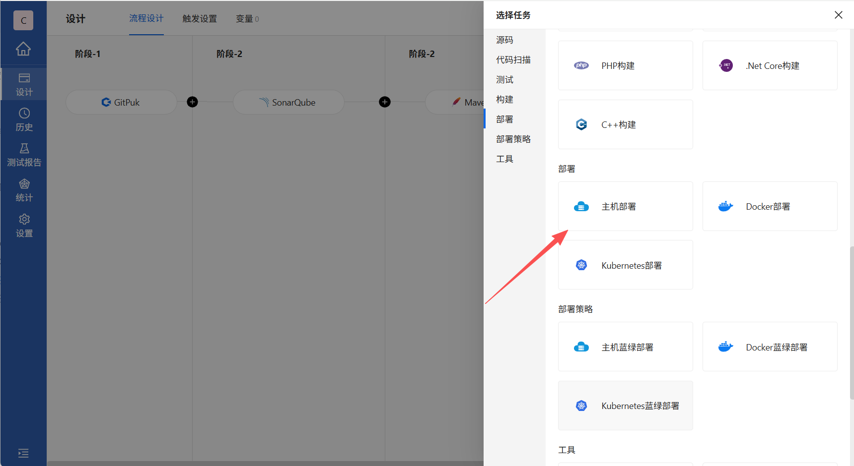Open the 设计 sidebar section
The width and height of the screenshot is (854, 466).
[24, 84]
